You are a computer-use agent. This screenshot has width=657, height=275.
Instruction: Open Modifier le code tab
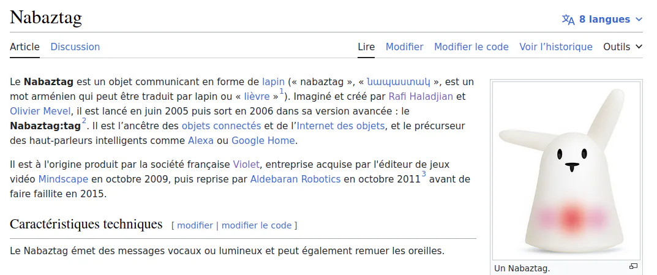tap(471, 47)
